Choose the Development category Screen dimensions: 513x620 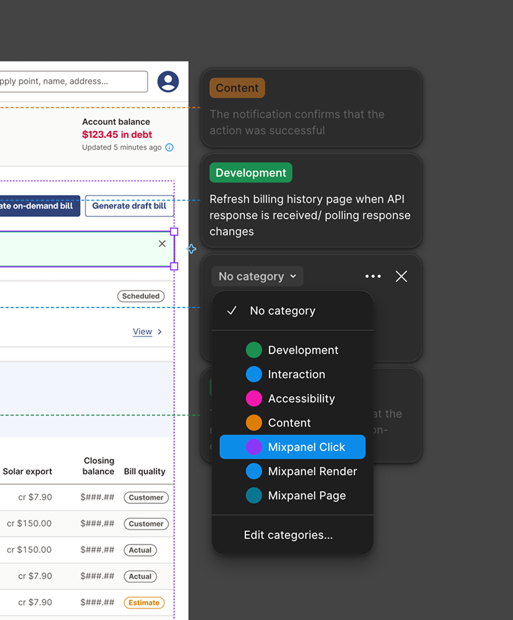pos(293,350)
